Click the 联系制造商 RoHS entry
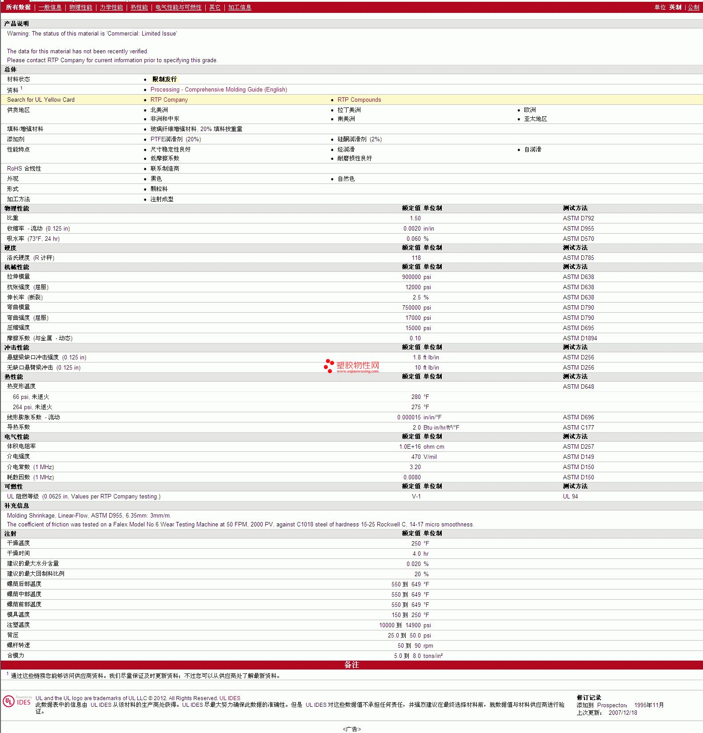 tap(165, 168)
